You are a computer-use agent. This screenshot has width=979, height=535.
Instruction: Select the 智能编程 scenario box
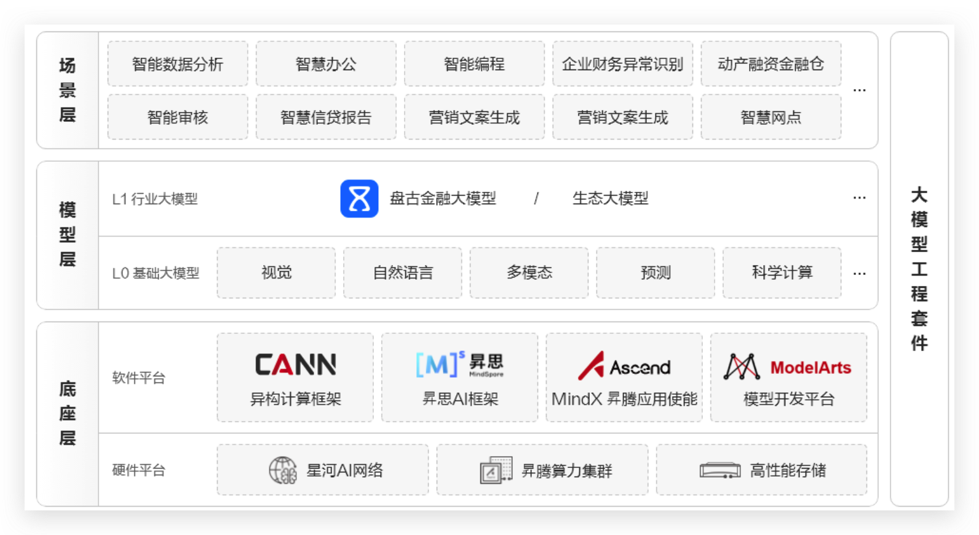click(x=474, y=64)
